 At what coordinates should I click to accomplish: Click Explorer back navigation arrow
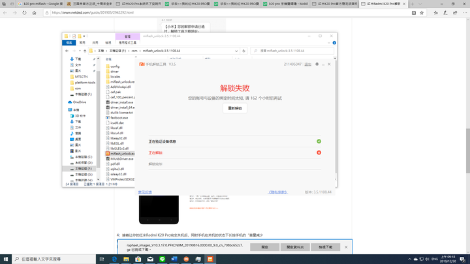pos(67,51)
